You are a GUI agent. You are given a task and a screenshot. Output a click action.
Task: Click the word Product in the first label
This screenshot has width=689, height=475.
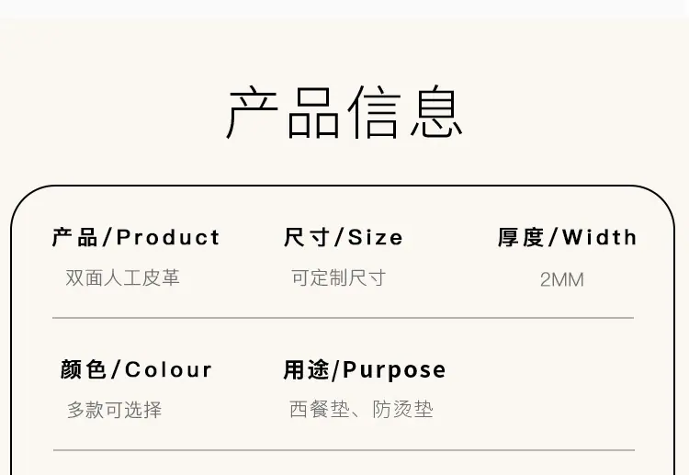168,238
